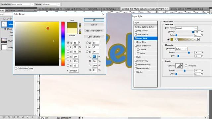This screenshot has height=119, width=212.
Task: Select the Styles entry in Layer Style
Action: [146, 23]
